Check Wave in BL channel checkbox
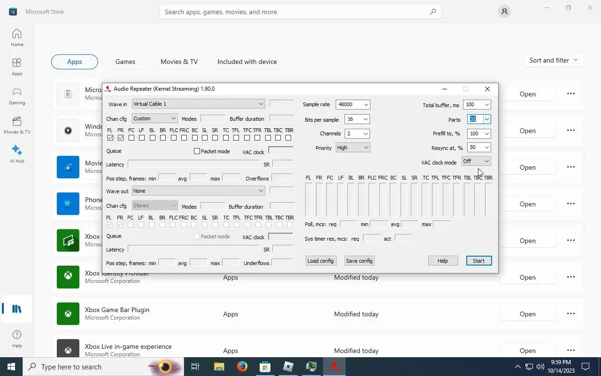Screen dimensions: 601x376 [x=153, y=138]
